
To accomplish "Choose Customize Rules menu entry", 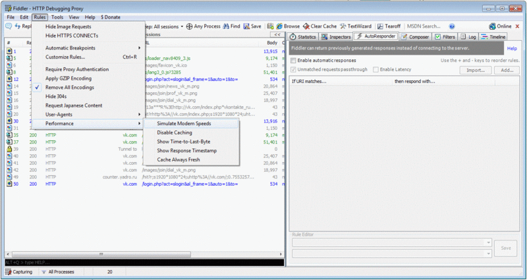I will click(x=88, y=57).
